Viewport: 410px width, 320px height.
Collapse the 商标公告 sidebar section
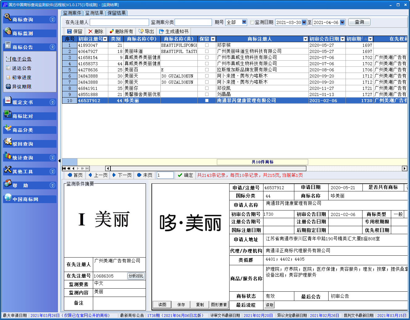(x=52, y=47)
